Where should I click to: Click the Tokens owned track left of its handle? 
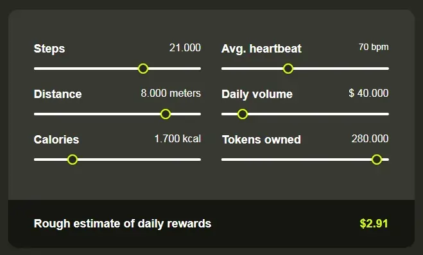pos(296,160)
